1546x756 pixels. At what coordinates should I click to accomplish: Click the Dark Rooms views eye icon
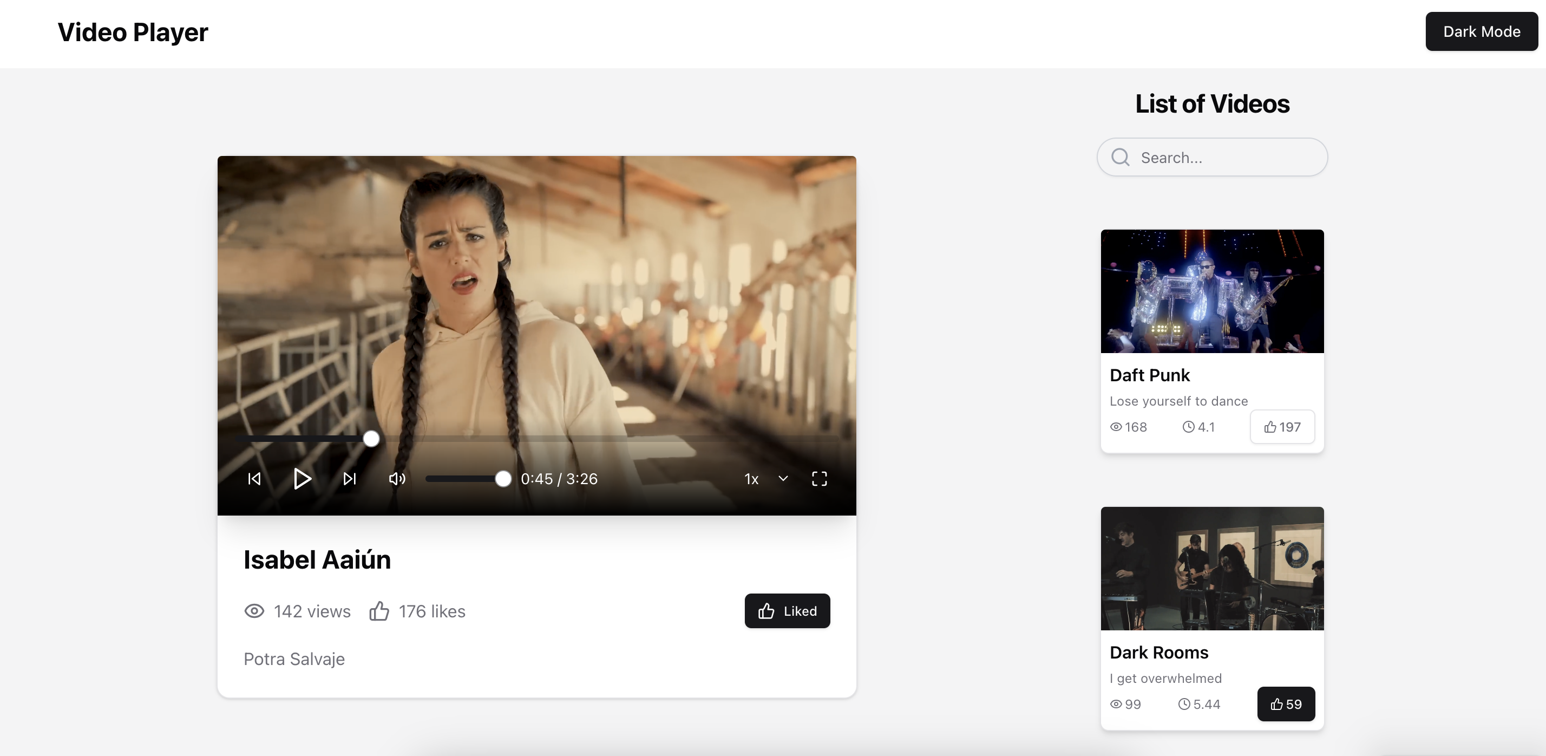(x=1116, y=705)
